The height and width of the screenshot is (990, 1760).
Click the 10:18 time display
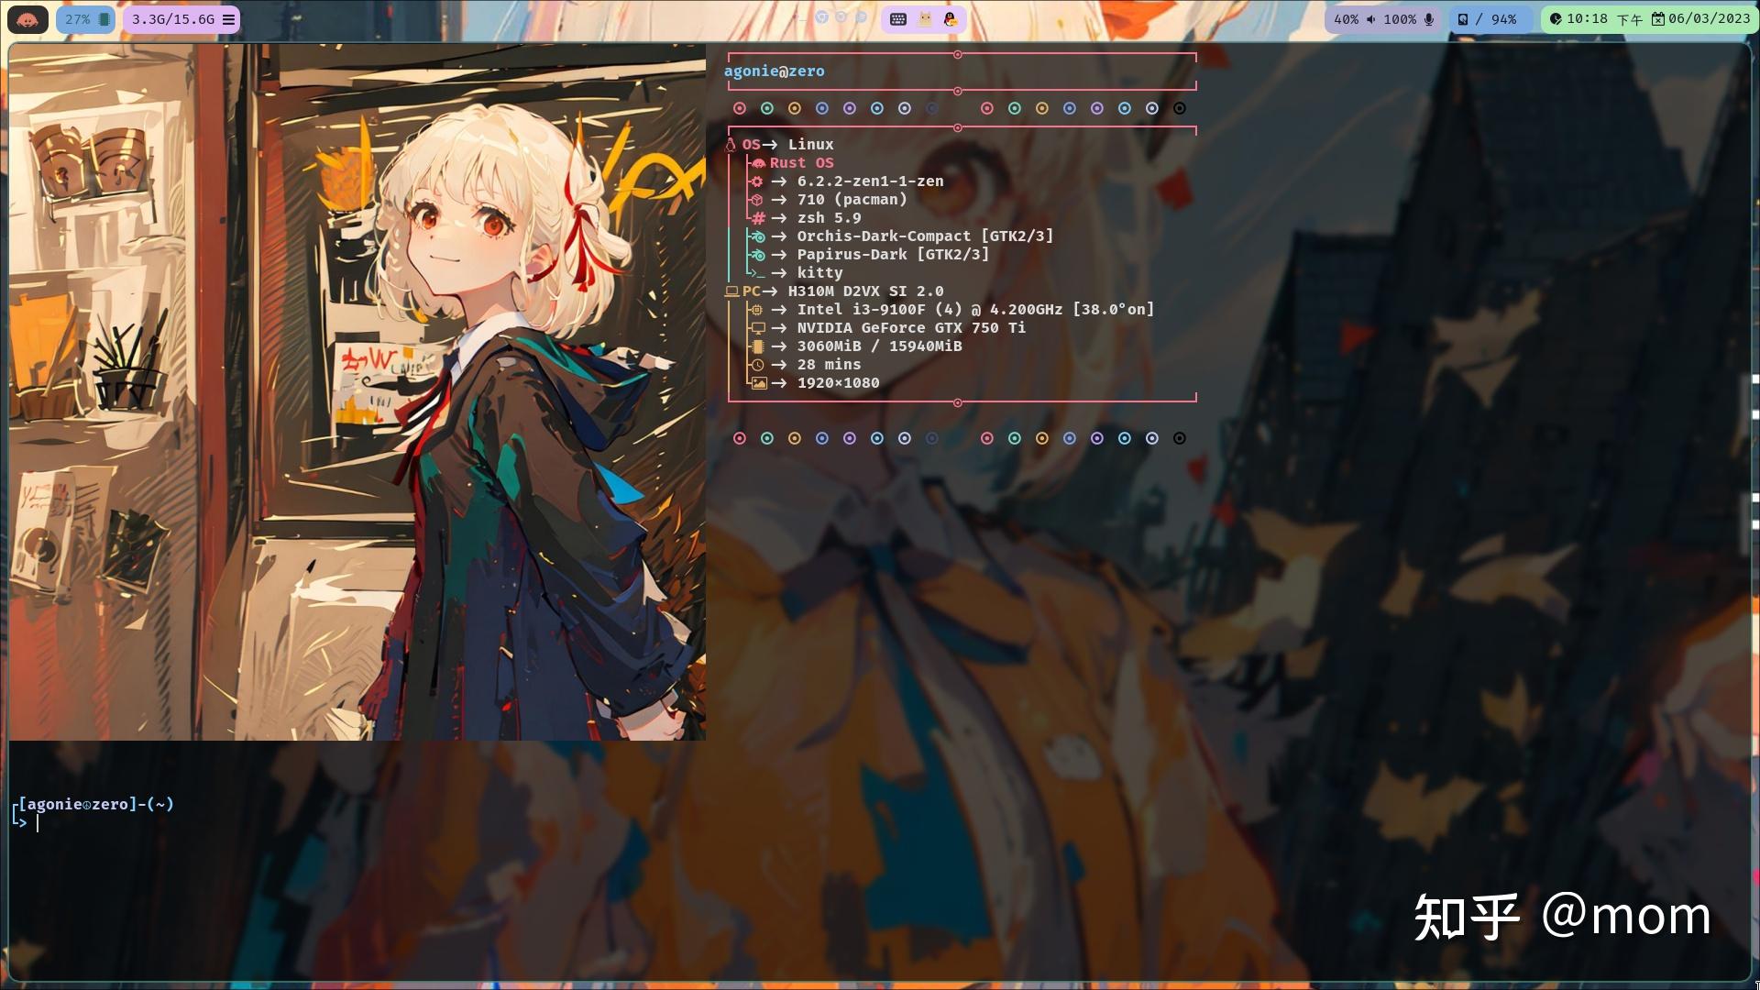pos(1587,19)
